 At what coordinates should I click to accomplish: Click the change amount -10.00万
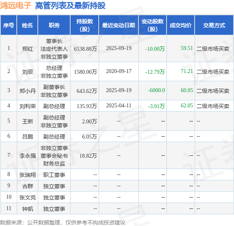155,49
